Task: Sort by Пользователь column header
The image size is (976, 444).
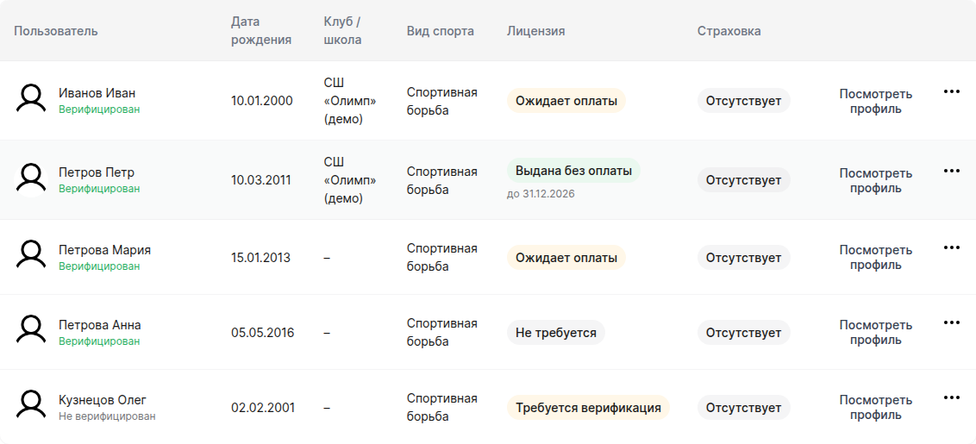Action: (x=56, y=31)
